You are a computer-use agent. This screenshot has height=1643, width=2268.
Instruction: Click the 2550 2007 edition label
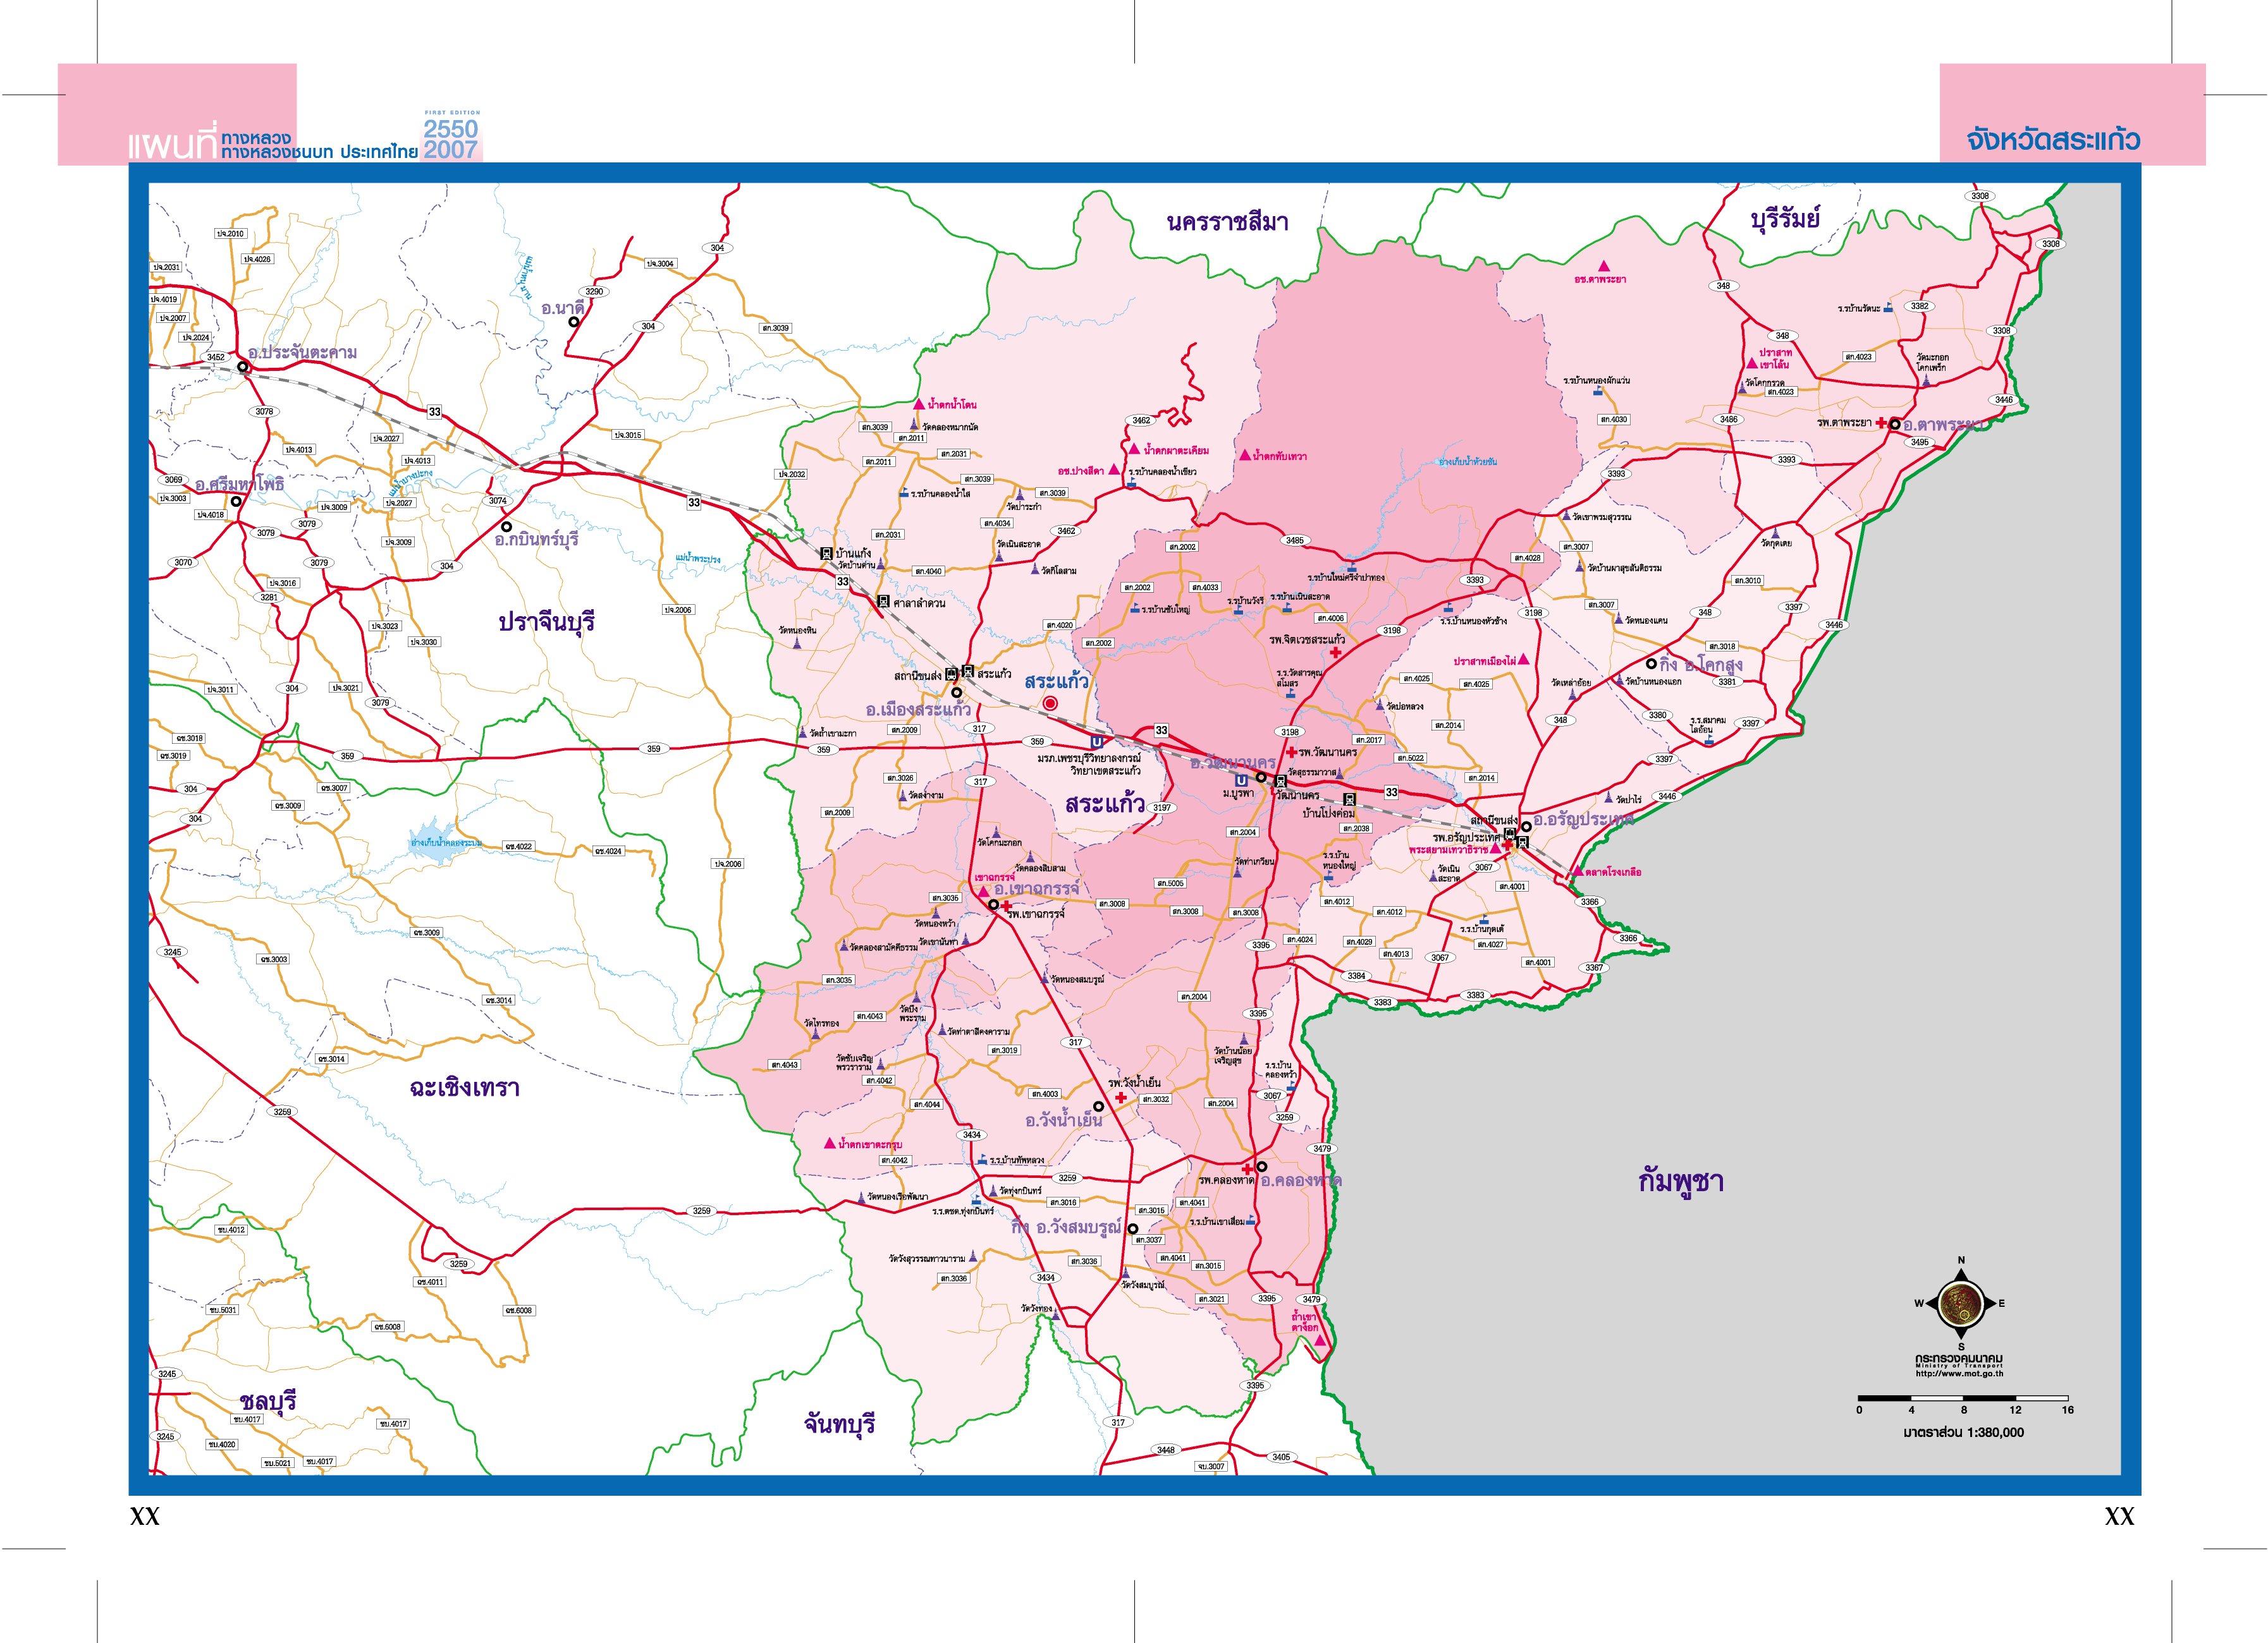pyautogui.click(x=450, y=139)
